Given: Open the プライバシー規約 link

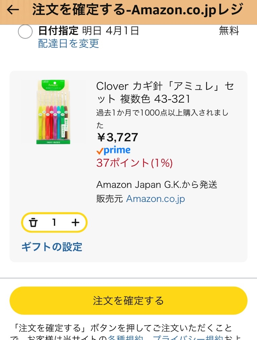Looking at the screenshot, I should tap(188, 338).
